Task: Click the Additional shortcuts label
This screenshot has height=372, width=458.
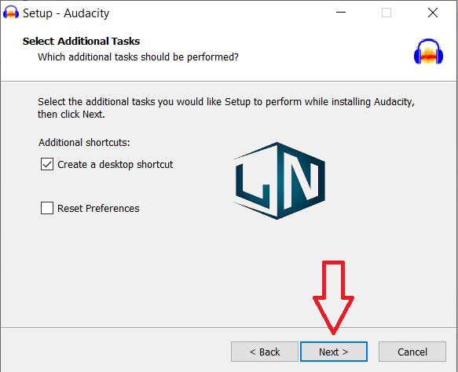Action: (84, 142)
